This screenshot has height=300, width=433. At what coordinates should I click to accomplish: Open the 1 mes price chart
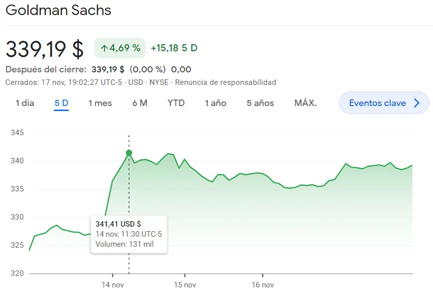[100, 103]
